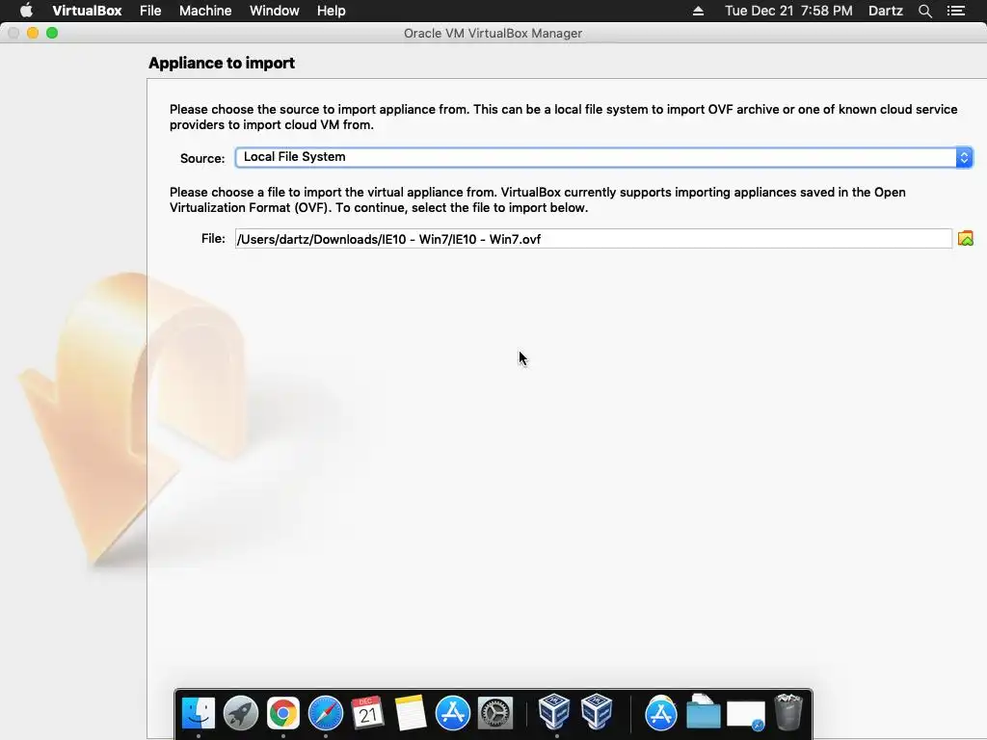Open the Machine menu
This screenshot has height=740, width=987.
tap(205, 11)
